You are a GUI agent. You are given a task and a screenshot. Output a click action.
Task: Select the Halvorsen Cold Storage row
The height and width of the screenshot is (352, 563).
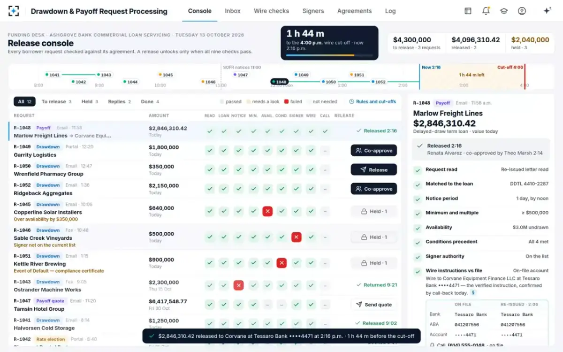[x=204, y=323]
